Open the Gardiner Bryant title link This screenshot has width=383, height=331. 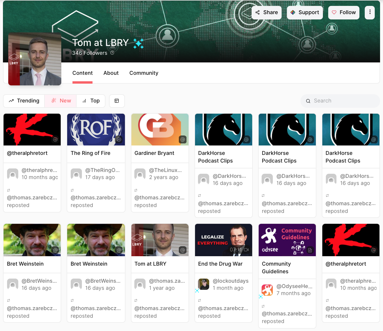coord(154,153)
